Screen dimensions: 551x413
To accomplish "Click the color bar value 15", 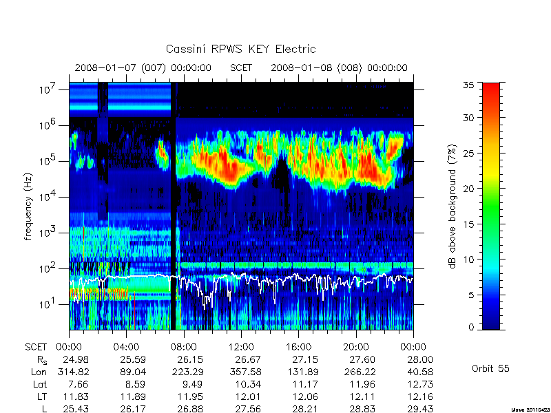I will [x=468, y=224].
